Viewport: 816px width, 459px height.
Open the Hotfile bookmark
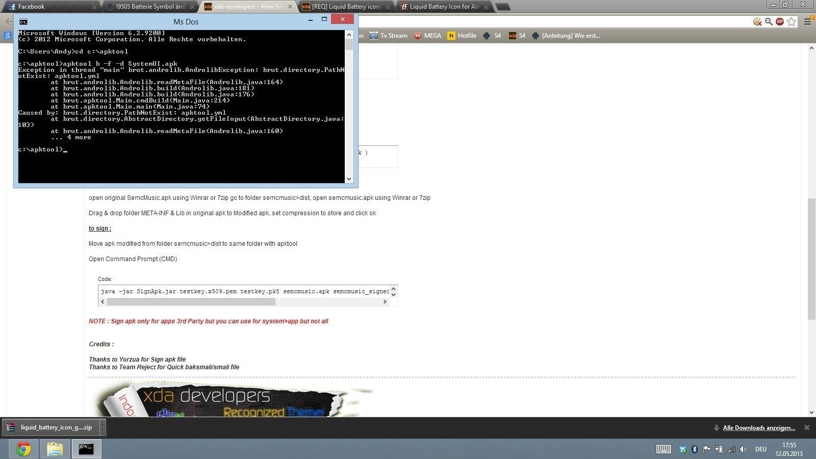[x=462, y=36]
